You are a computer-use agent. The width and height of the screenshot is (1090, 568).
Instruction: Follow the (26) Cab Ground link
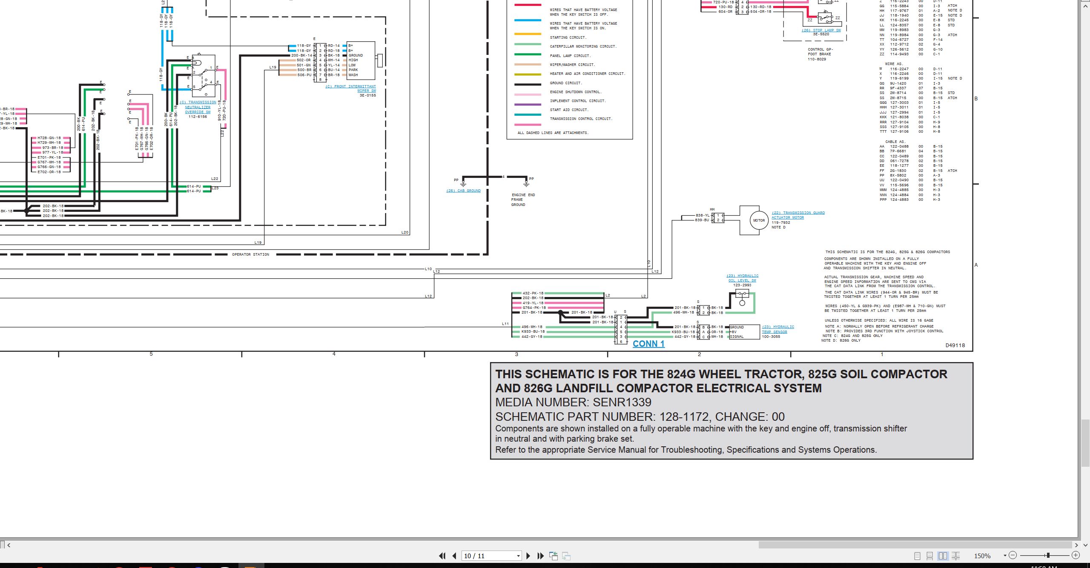point(463,191)
